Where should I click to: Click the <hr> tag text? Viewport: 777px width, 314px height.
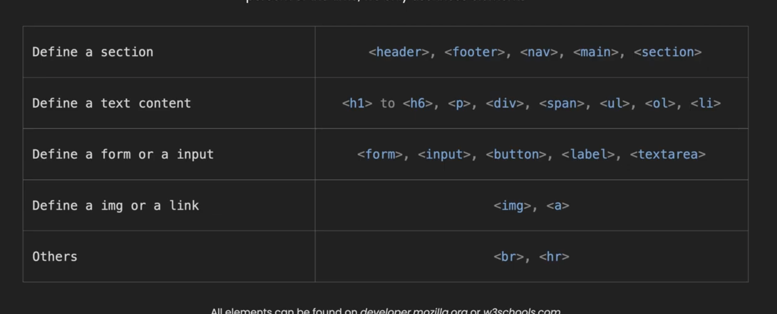pos(554,257)
